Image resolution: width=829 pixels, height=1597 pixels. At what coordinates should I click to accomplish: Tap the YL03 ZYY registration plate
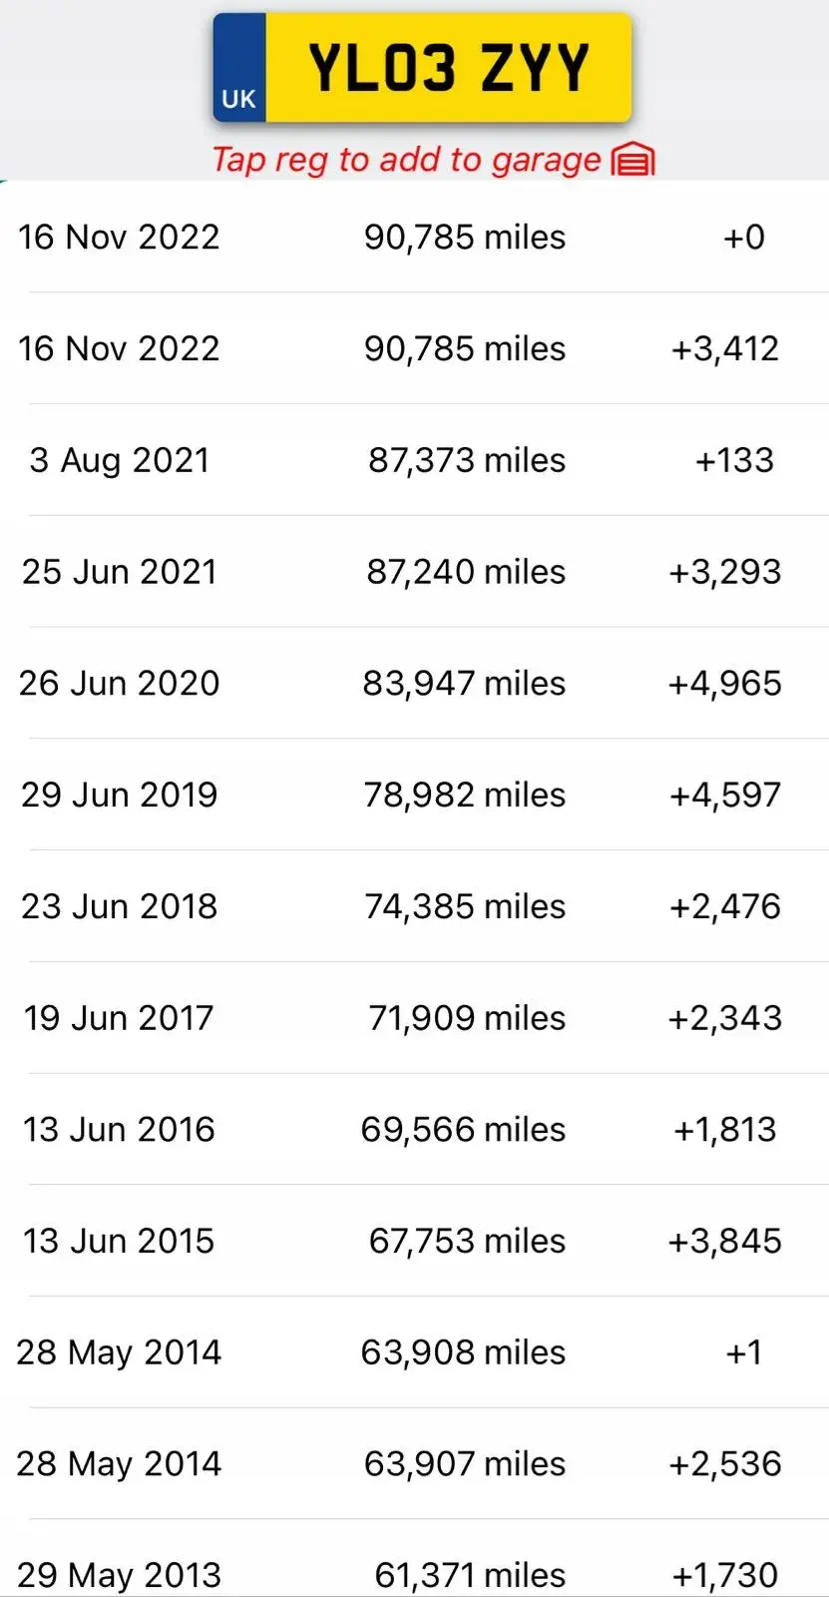pos(423,68)
